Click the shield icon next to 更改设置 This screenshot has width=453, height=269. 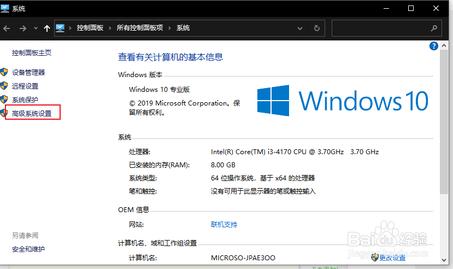tap(375, 257)
